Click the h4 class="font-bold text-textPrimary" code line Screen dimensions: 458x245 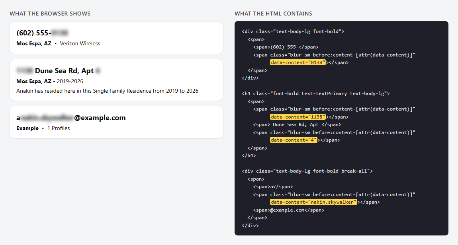click(316, 93)
